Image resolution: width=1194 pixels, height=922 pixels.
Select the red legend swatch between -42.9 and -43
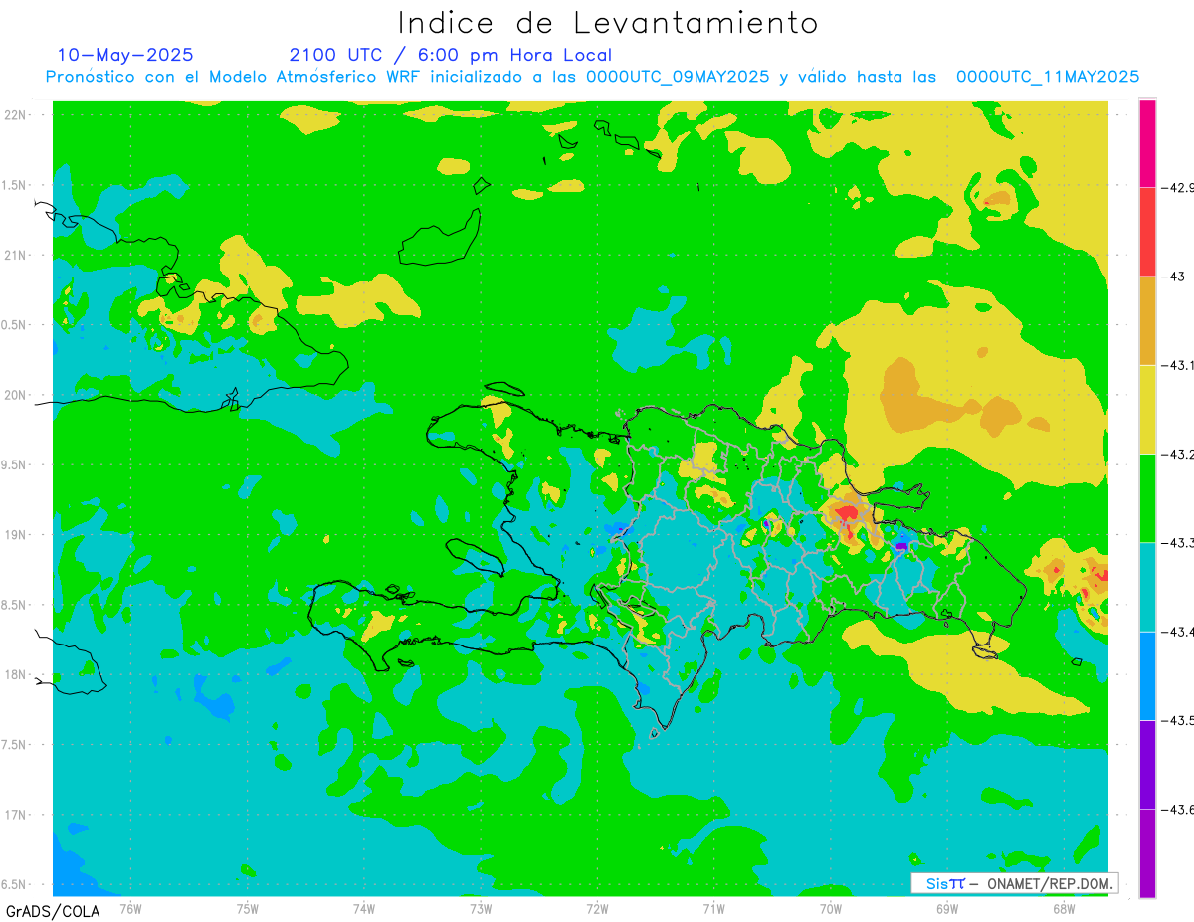click(1147, 232)
